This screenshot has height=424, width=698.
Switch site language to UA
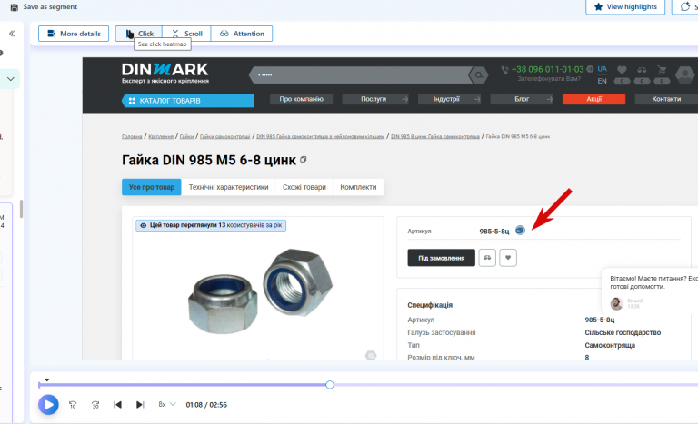click(x=602, y=69)
